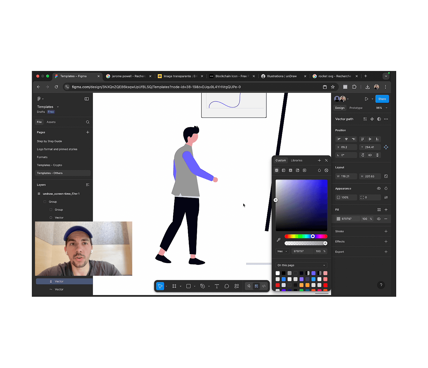Open On this page swatches dropdown
428x368 pixels.
[301, 265]
